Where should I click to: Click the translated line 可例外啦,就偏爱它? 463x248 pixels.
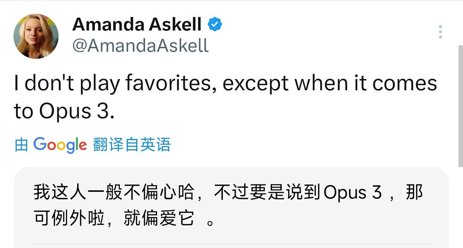click(124, 218)
